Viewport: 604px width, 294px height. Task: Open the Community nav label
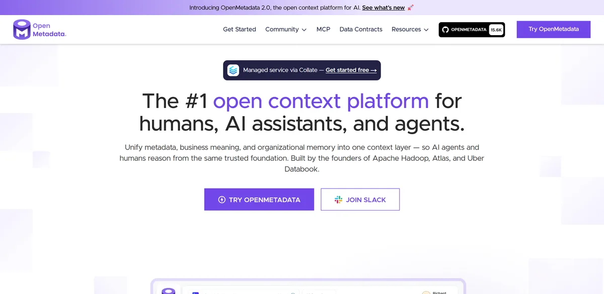pos(282,29)
